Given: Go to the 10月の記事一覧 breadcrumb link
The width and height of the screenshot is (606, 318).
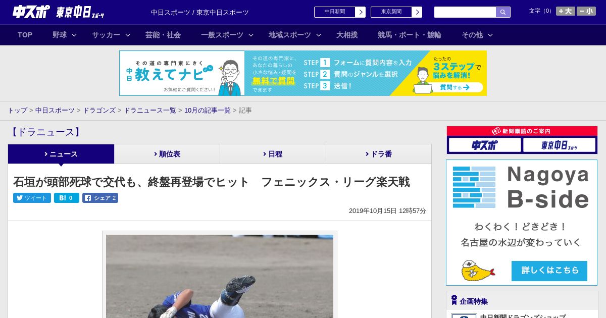Looking at the screenshot, I should 208,110.
